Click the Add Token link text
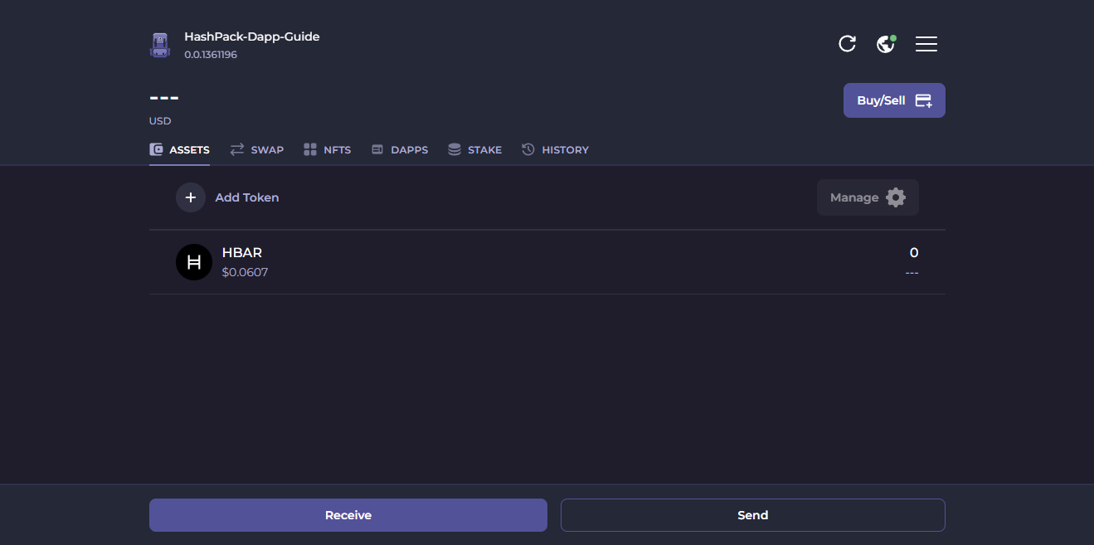 [x=247, y=197]
